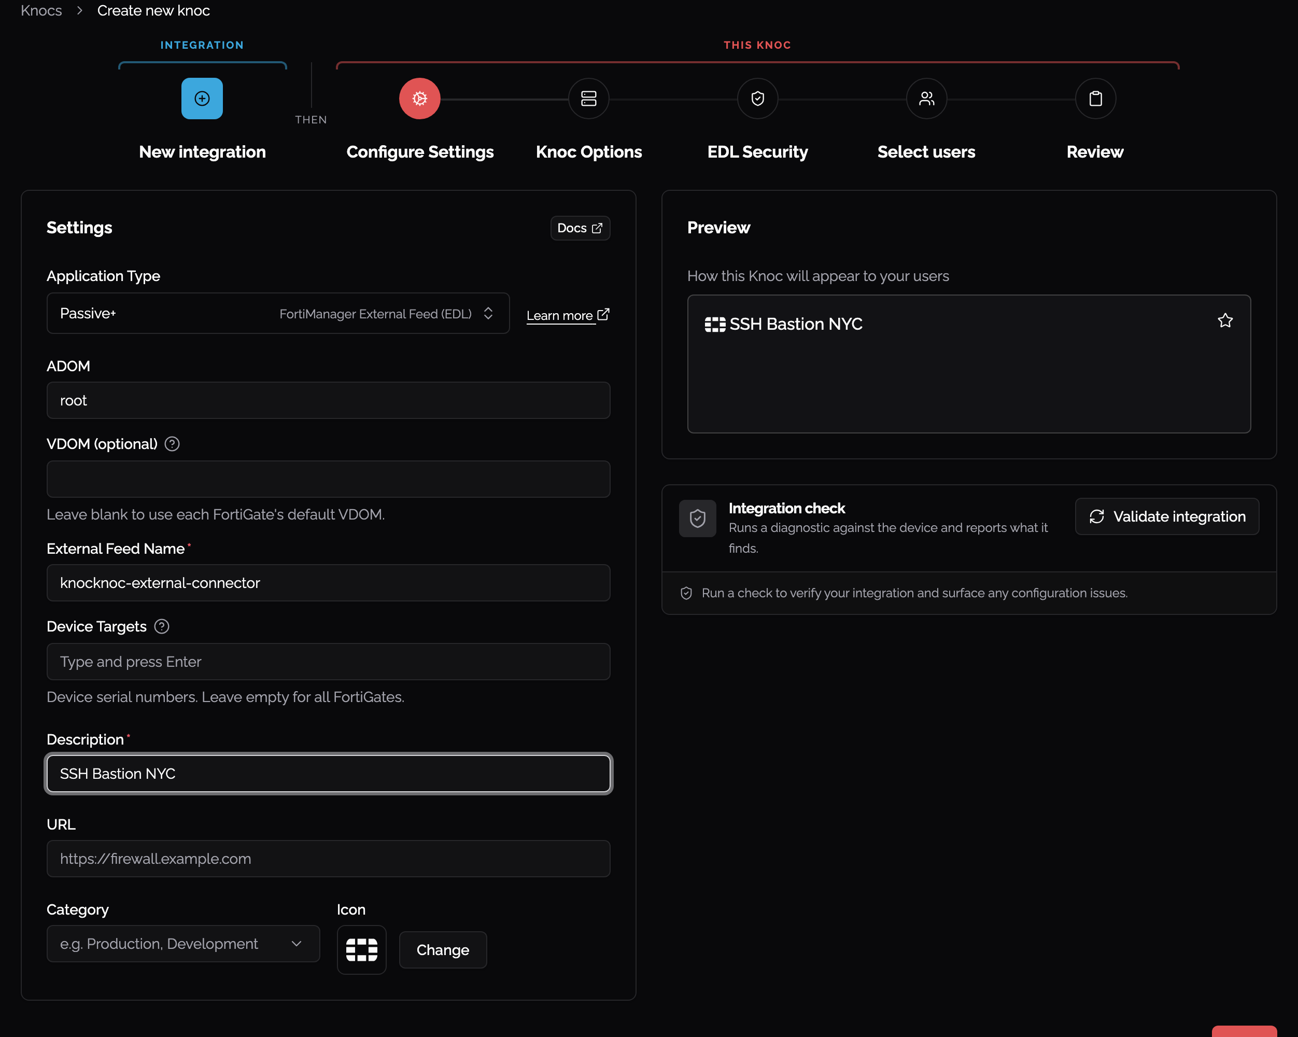Click the Create new knoc breadcrumb text

click(153, 11)
